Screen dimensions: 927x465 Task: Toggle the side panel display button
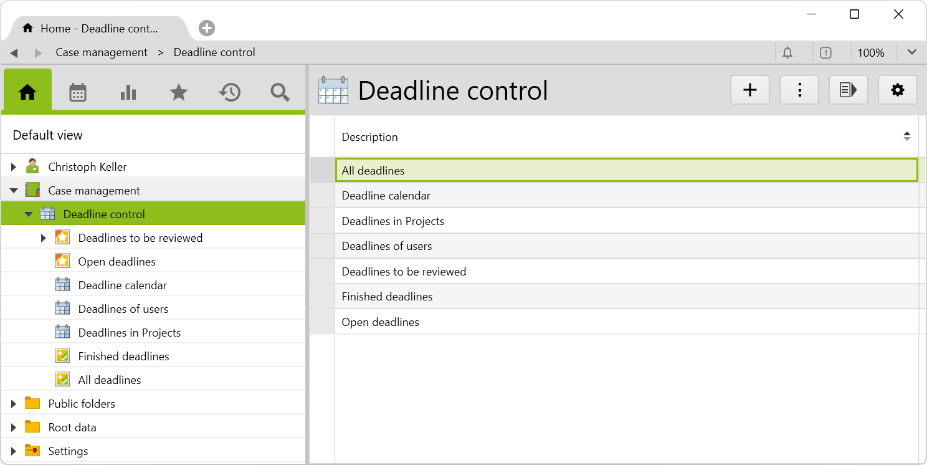[849, 90]
